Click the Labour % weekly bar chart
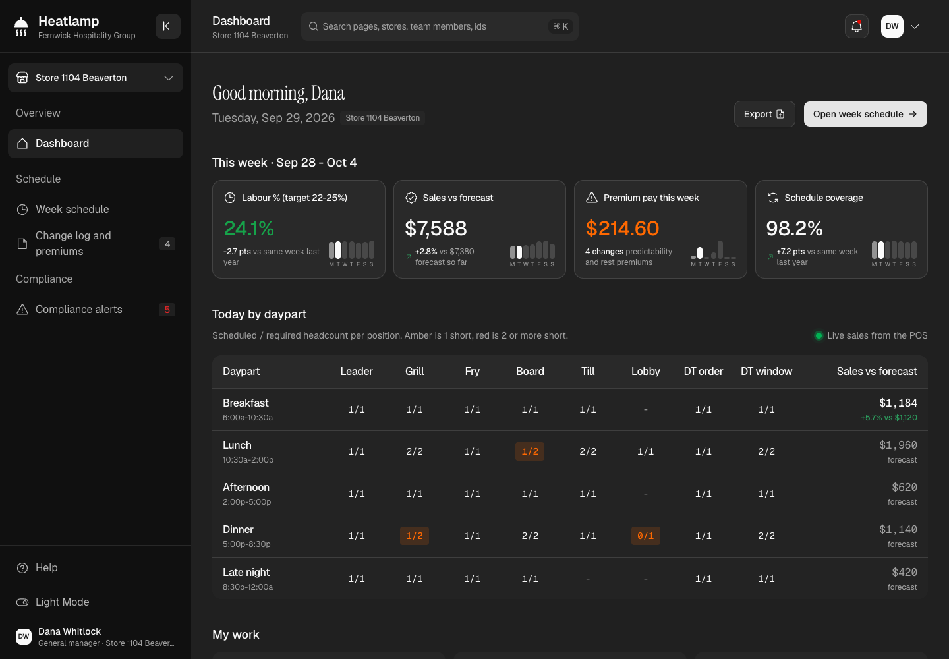Screen dimensions: 949x659 (x=352, y=253)
